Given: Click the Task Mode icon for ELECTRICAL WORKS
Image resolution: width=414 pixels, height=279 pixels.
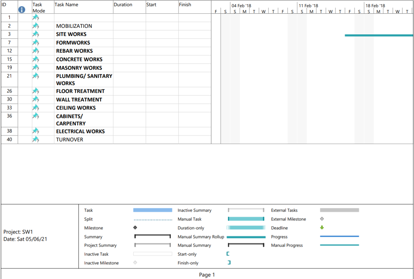Looking at the screenshot, I should coord(35,131).
